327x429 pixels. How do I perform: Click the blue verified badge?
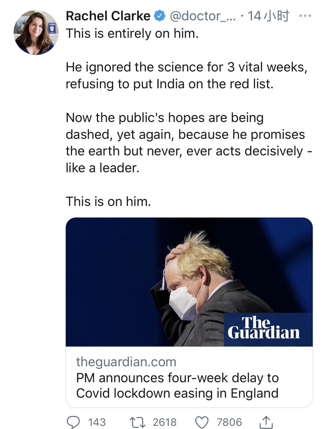click(160, 16)
